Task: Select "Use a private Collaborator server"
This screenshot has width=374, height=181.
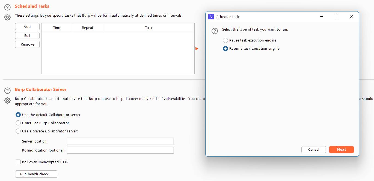Action: pos(18,131)
